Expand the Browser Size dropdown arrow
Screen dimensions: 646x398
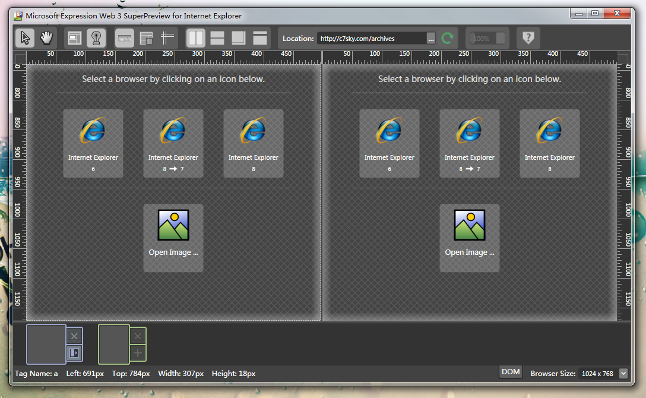[x=623, y=373]
